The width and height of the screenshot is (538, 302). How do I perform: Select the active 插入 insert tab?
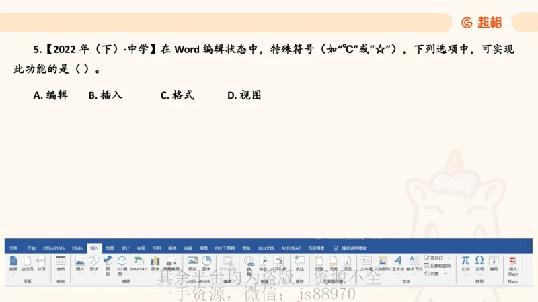(x=94, y=248)
